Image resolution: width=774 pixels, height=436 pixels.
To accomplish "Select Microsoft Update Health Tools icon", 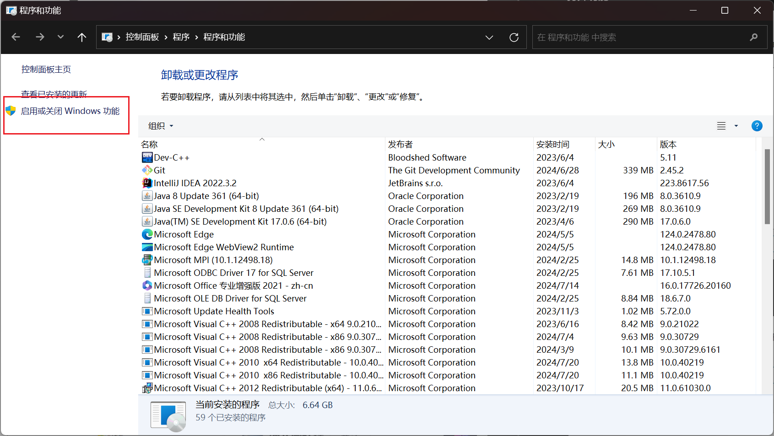I will tap(147, 311).
